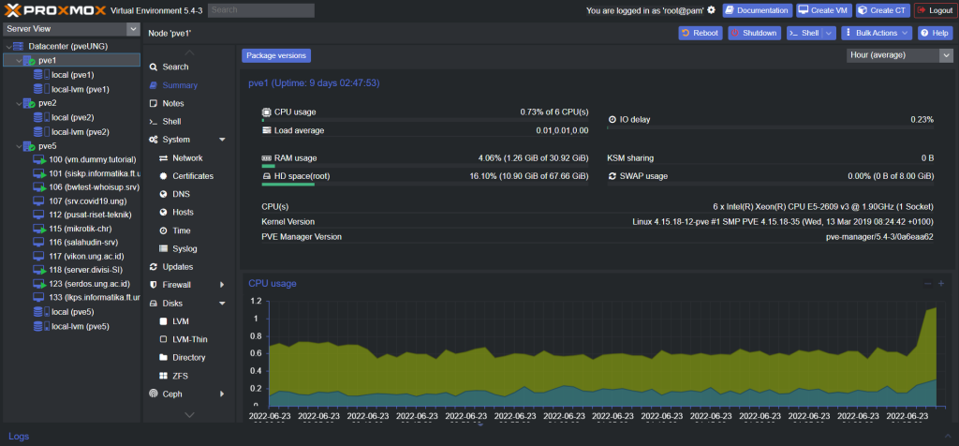Expand the Logs panel chevron
The height and width of the screenshot is (446, 959).
pos(948,437)
